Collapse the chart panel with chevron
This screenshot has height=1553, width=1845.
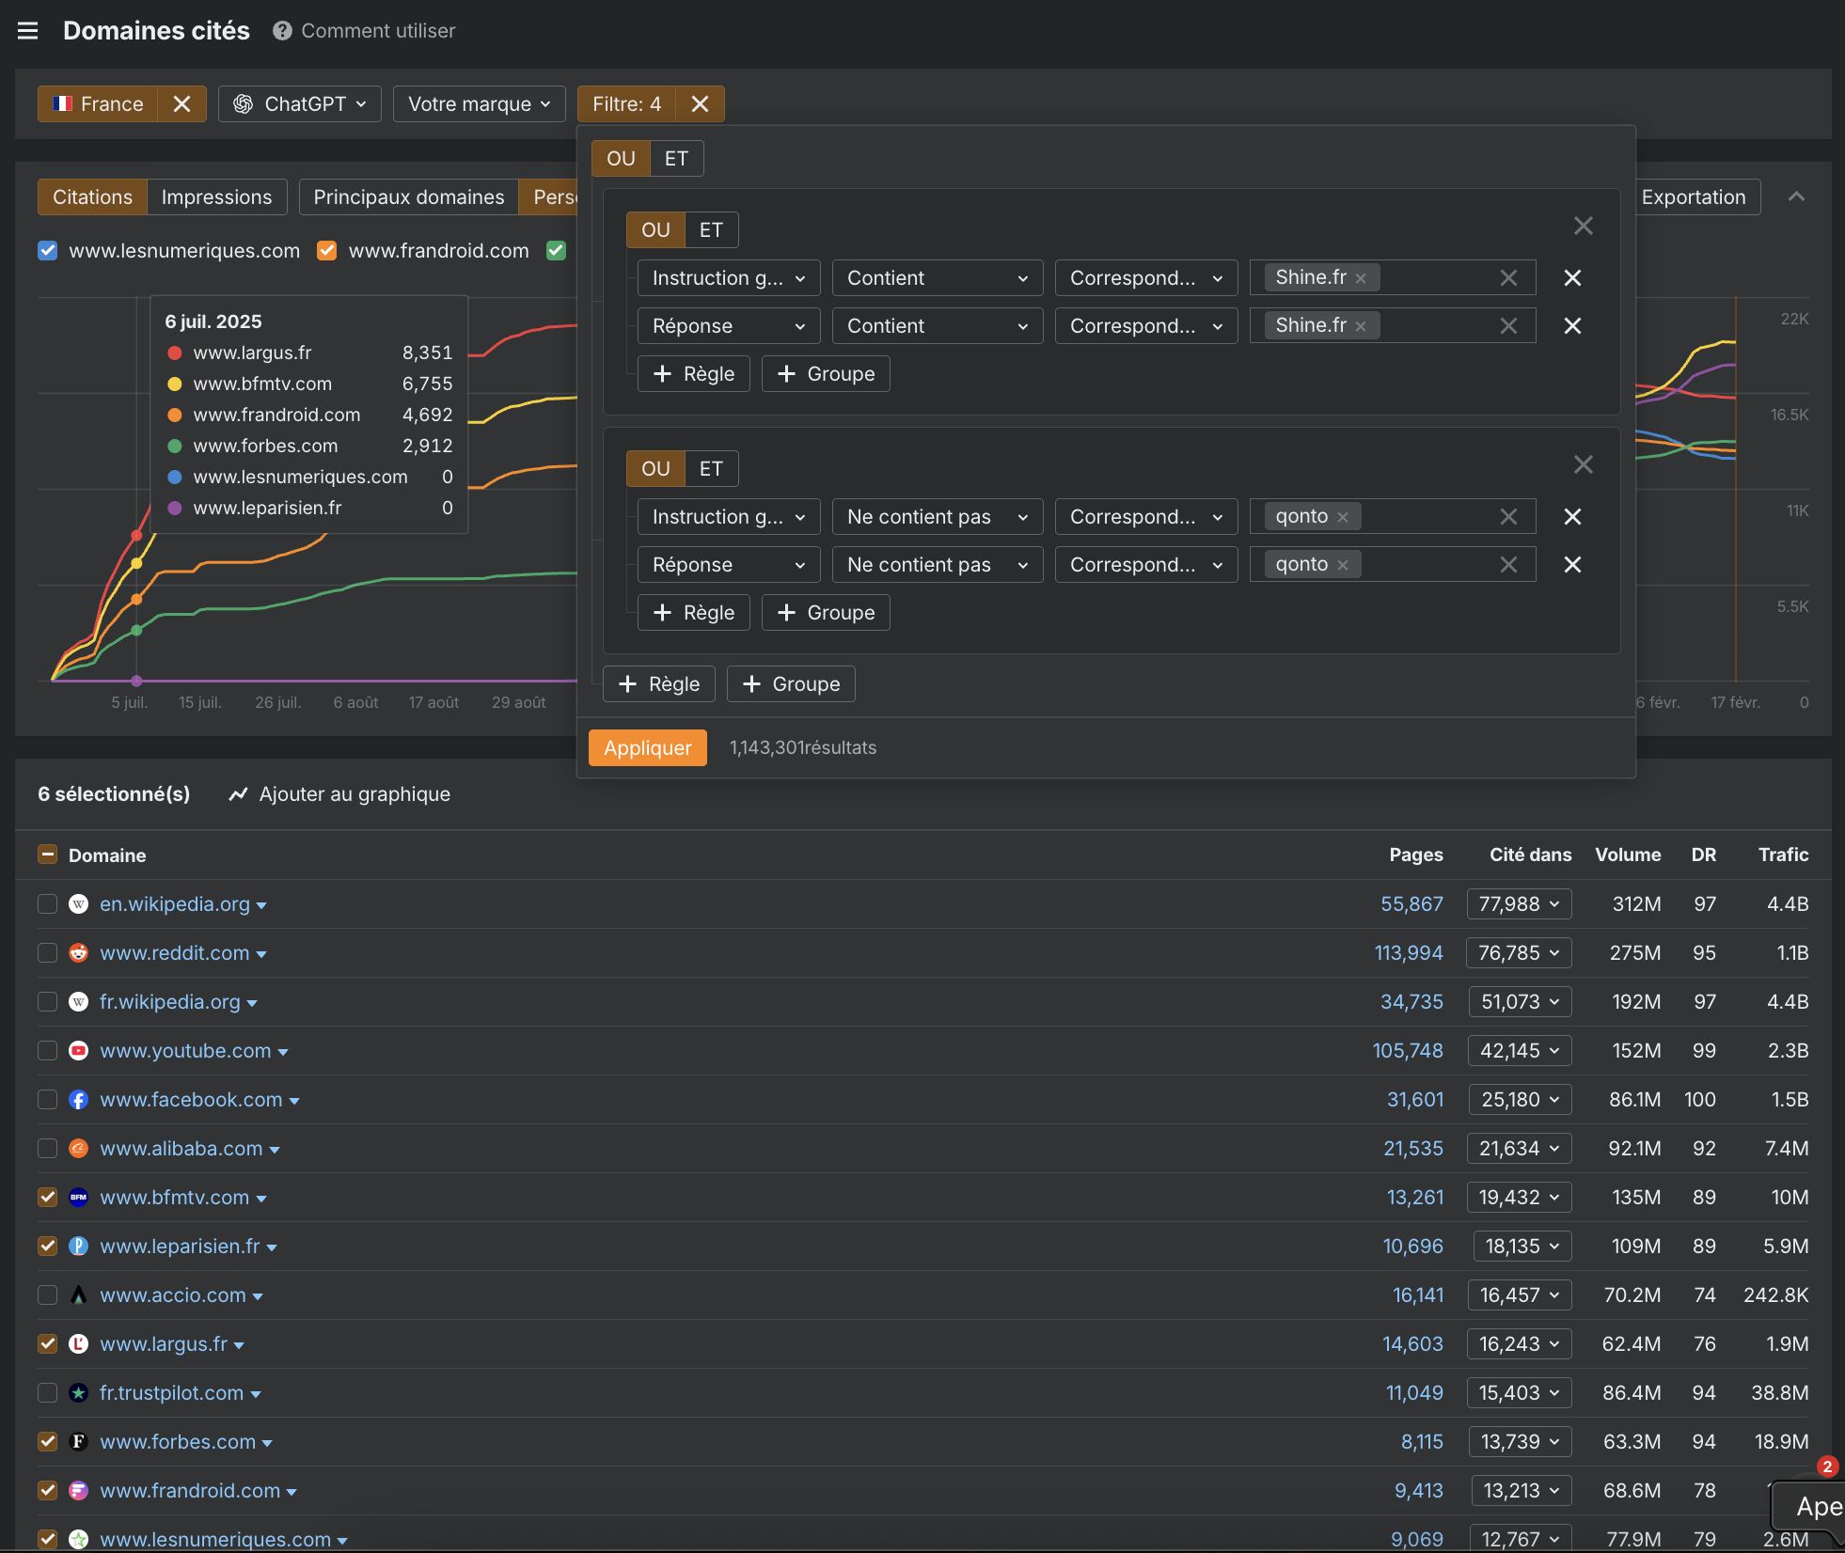coord(1796,196)
